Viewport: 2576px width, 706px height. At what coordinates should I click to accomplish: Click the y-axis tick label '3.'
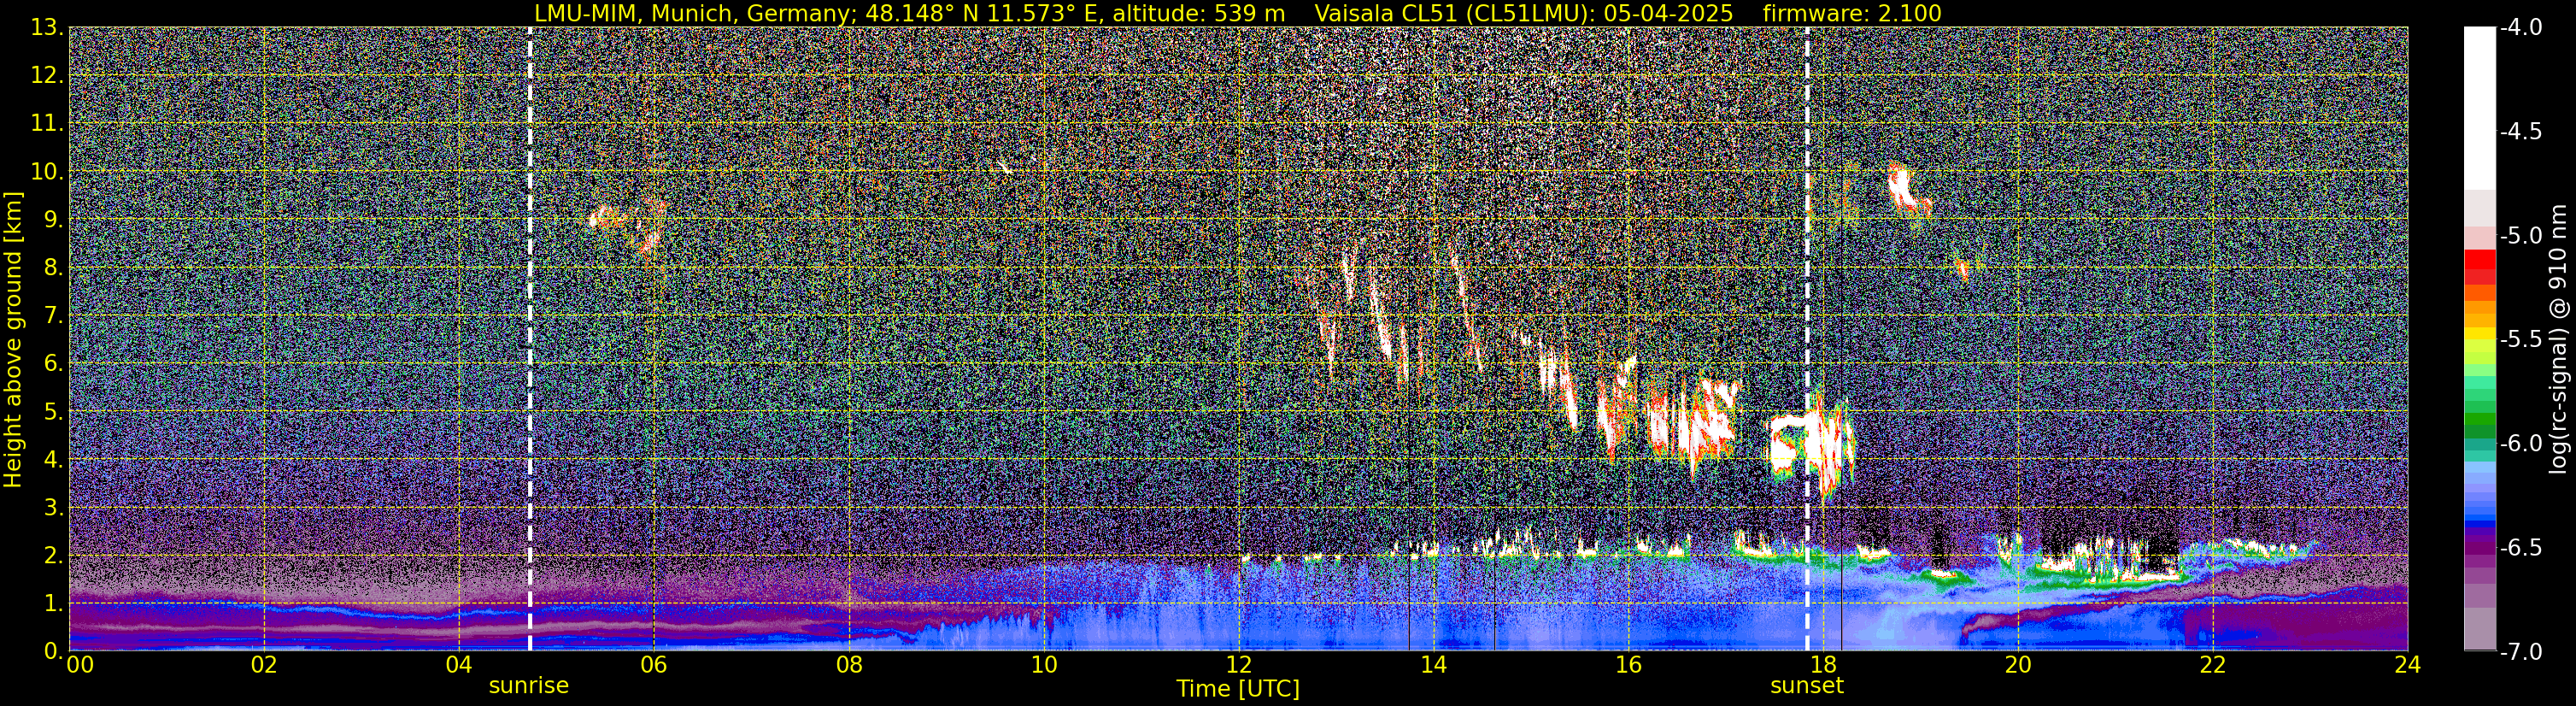pos(54,507)
